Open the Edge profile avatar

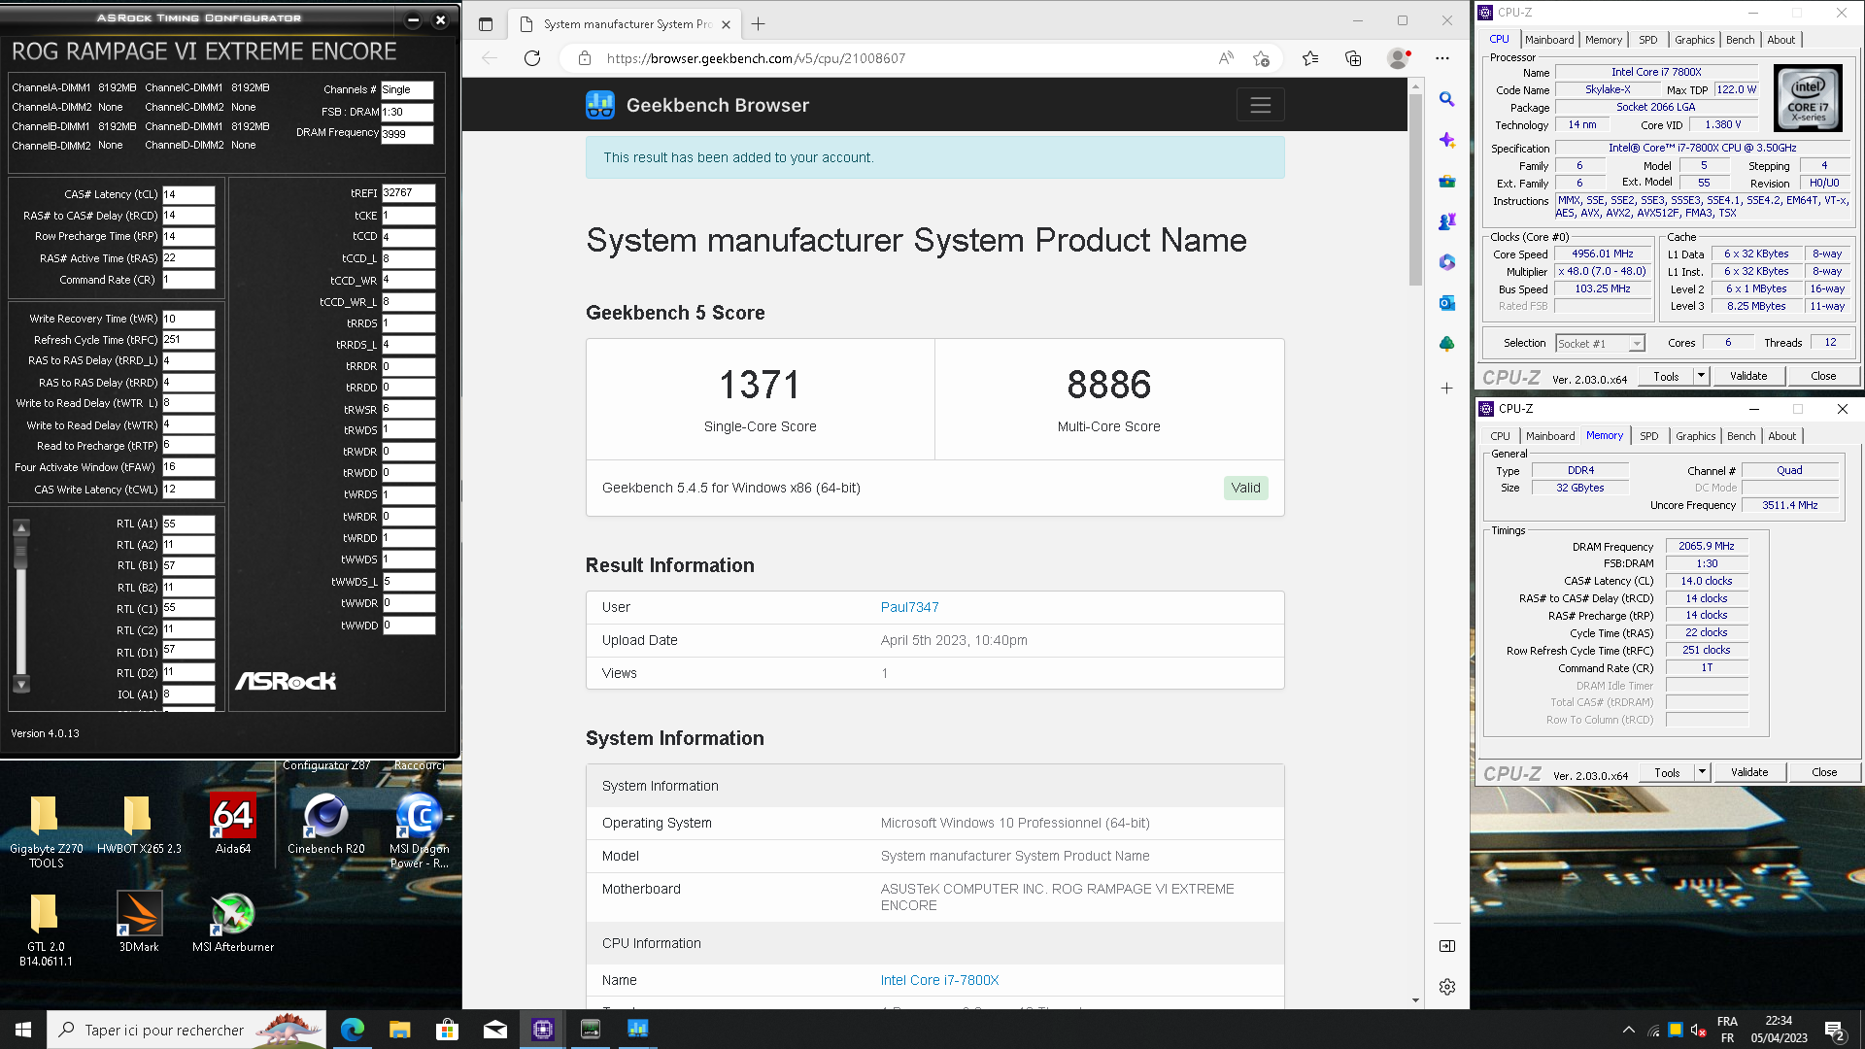point(1398,58)
